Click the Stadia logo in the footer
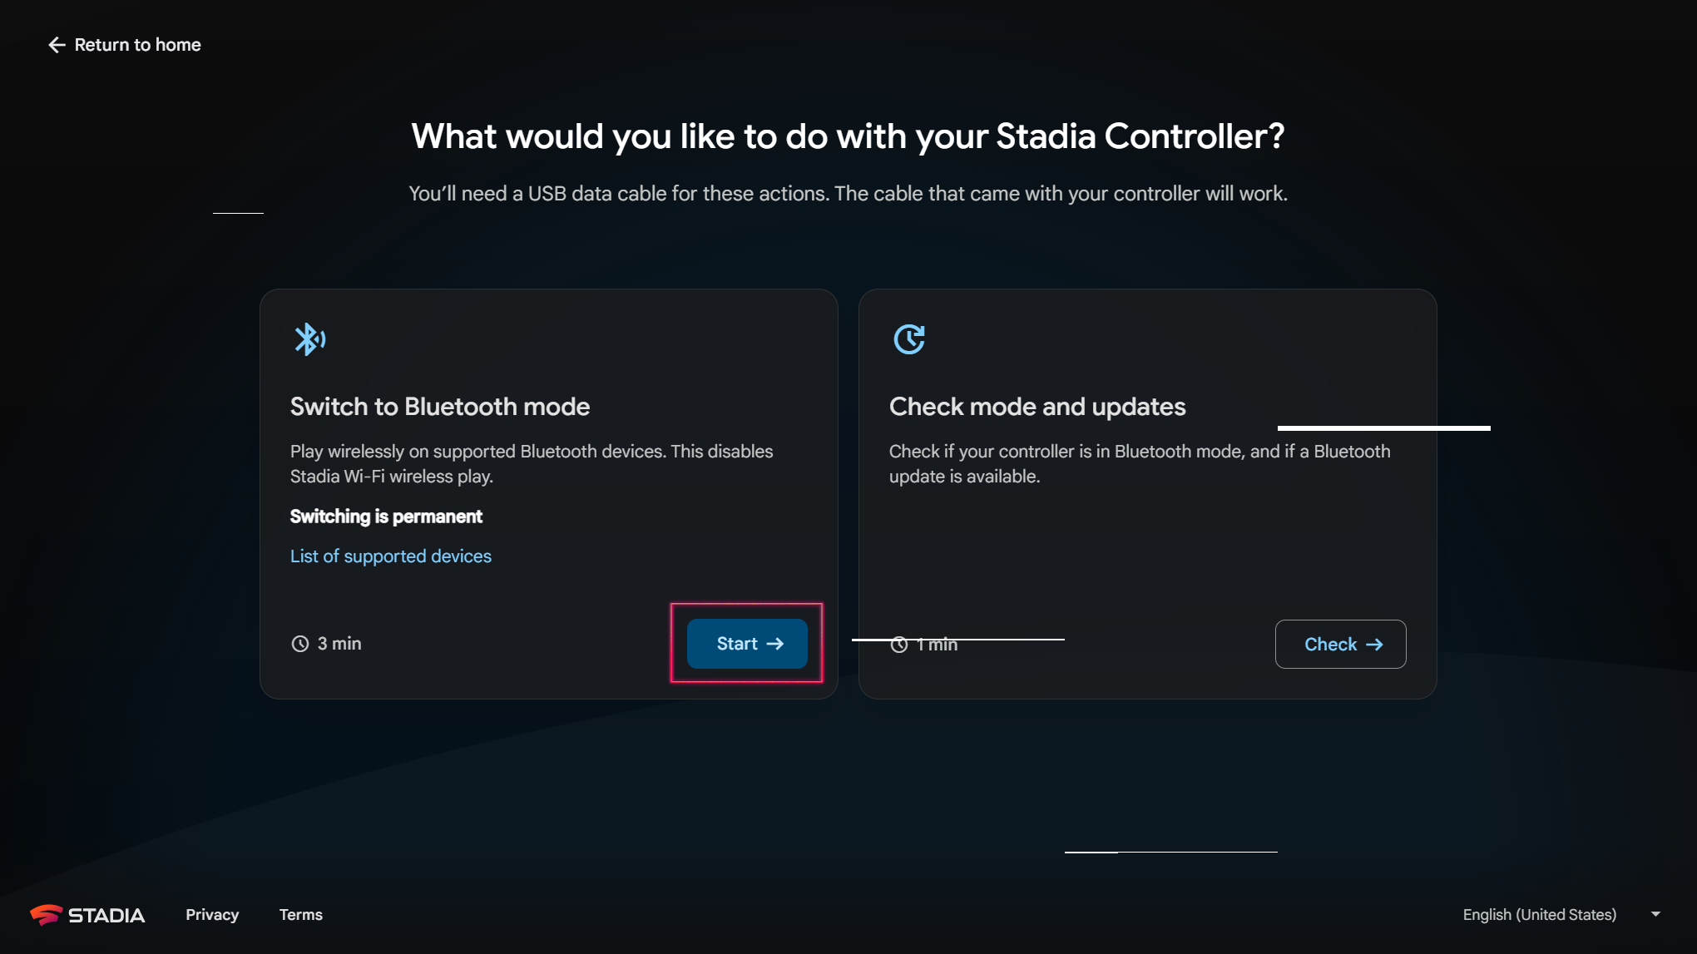This screenshot has width=1697, height=954. point(87,915)
